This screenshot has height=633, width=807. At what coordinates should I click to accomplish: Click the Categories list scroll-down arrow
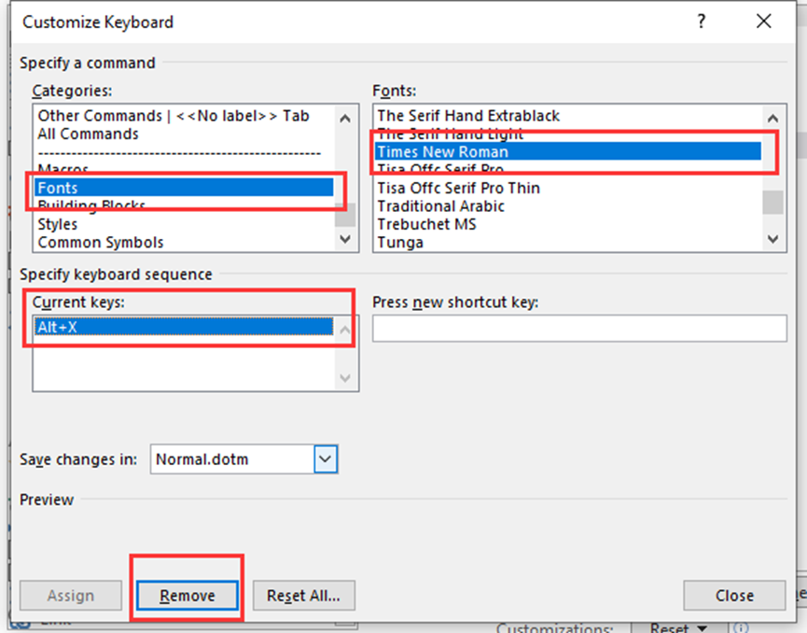click(344, 239)
